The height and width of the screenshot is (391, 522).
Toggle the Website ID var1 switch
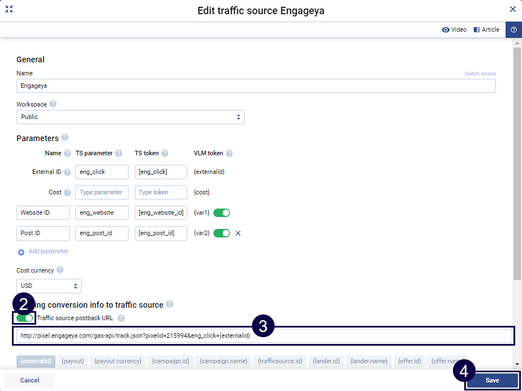coord(221,213)
